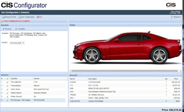Collapse the Image panel

pos(180,25)
